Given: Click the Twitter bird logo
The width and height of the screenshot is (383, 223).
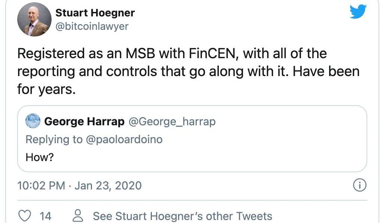Looking at the screenshot, I should pyautogui.click(x=358, y=12).
